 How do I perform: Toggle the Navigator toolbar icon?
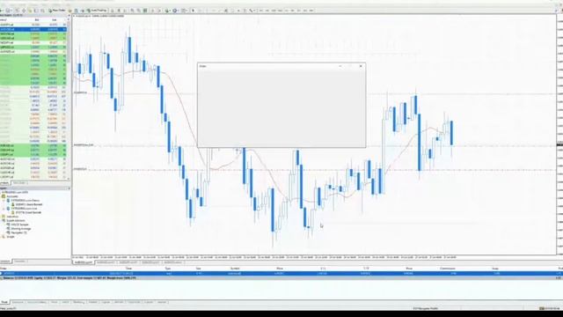click(x=30, y=11)
